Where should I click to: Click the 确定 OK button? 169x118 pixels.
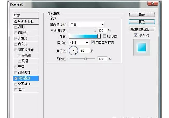[x=142, y=15]
